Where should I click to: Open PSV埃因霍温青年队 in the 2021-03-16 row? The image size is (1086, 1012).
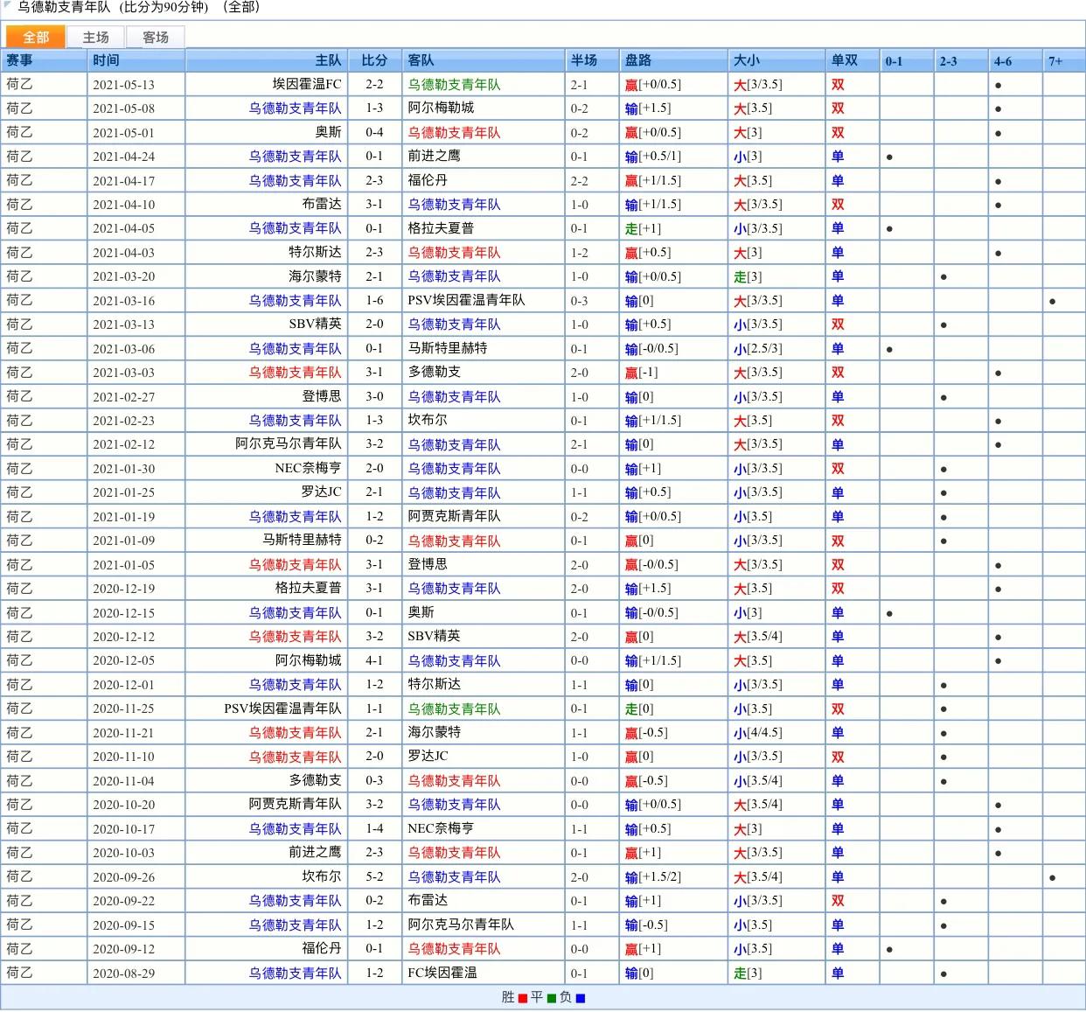tap(466, 300)
